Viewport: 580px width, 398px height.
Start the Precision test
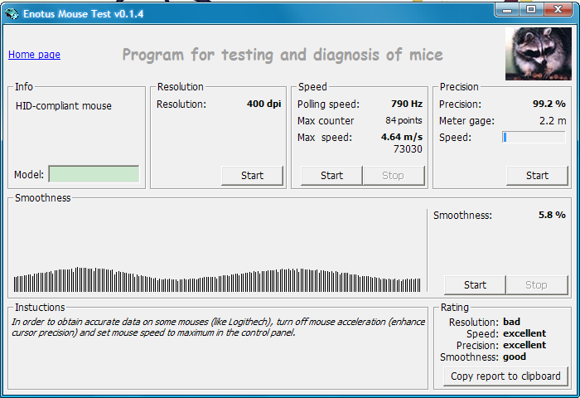click(x=537, y=176)
